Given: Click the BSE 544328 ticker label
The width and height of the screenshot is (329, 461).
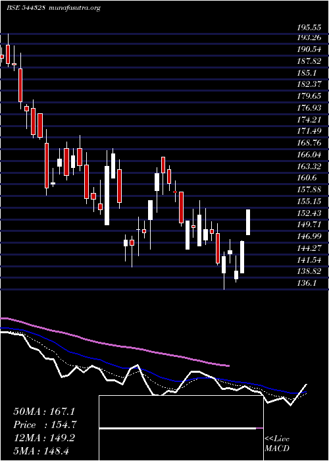Looking at the screenshot, I should click(26, 8).
